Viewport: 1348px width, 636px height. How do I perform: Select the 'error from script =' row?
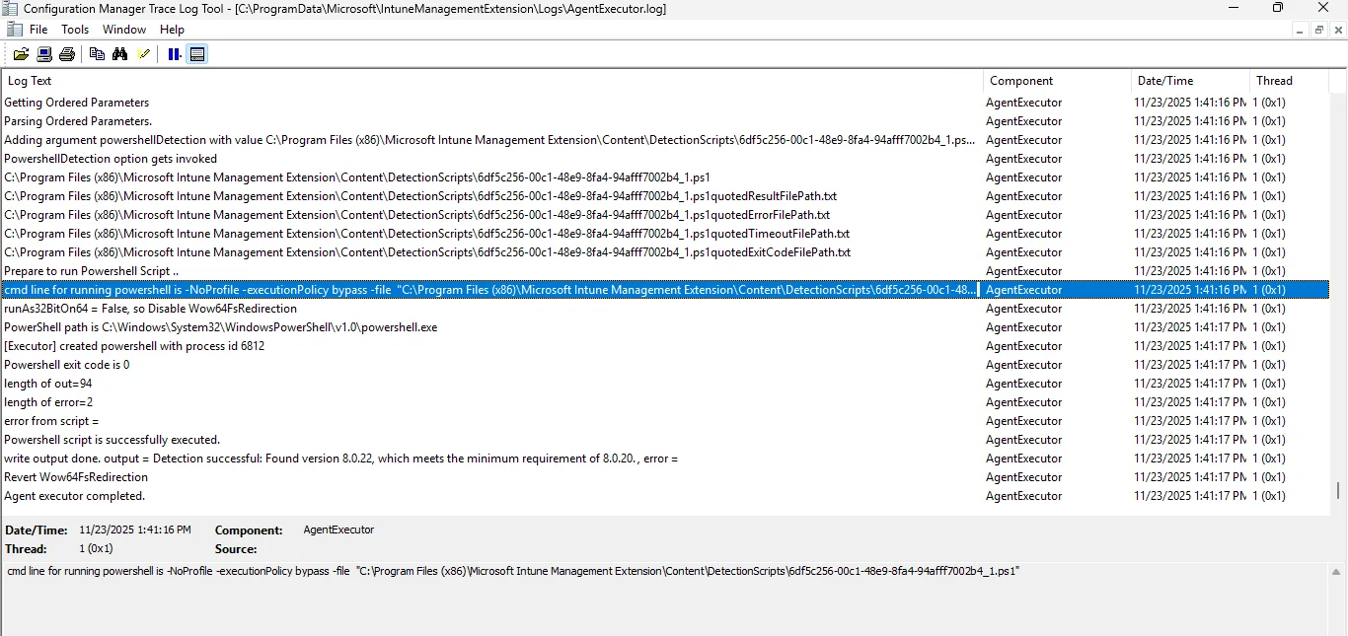point(665,421)
